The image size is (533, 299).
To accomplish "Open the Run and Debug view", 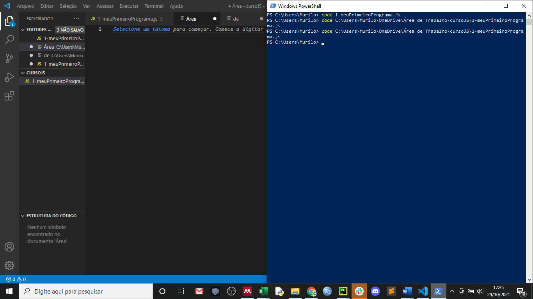I will point(9,77).
